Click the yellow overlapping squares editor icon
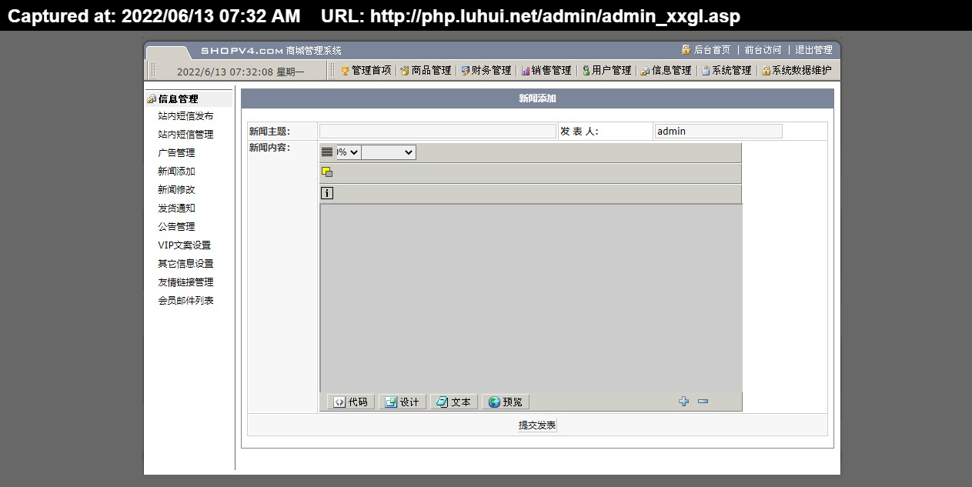Screen dimensions: 972x487 point(327,172)
